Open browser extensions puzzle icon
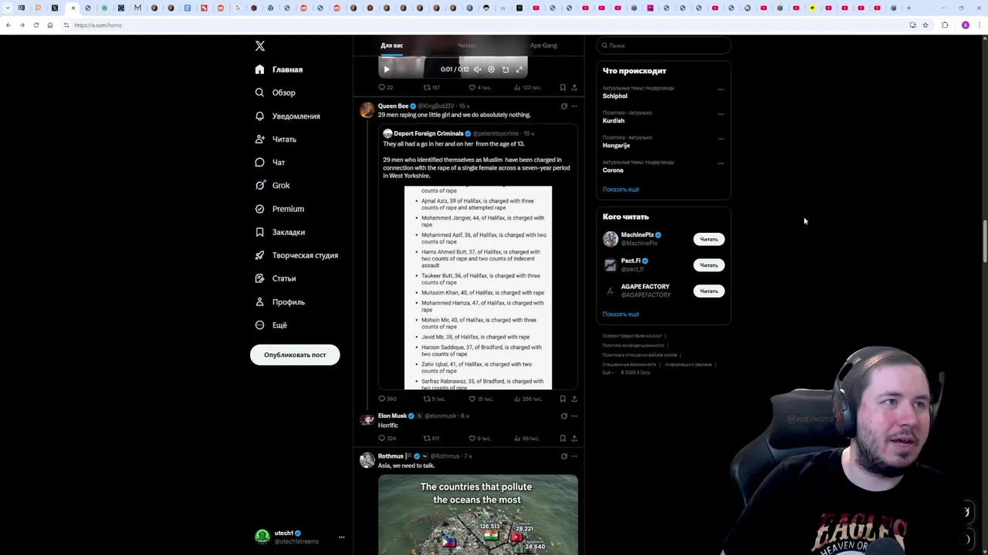Image resolution: width=988 pixels, height=555 pixels. point(945,25)
